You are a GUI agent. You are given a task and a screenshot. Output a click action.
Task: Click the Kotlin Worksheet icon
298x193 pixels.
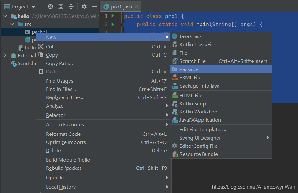click(x=174, y=112)
